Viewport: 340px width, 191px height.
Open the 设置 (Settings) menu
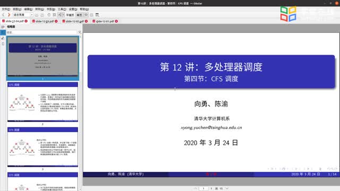click(x=73, y=9)
